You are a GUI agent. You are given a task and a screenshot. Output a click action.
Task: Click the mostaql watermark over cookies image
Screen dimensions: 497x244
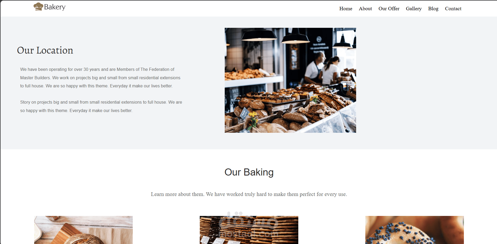click(248, 225)
